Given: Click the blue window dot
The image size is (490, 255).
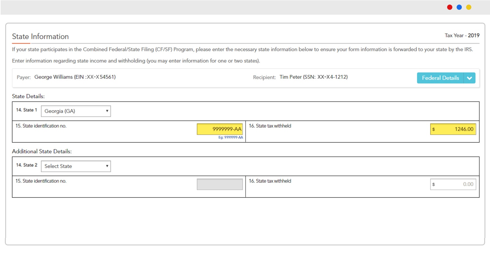Looking at the screenshot, I should coord(459,7).
